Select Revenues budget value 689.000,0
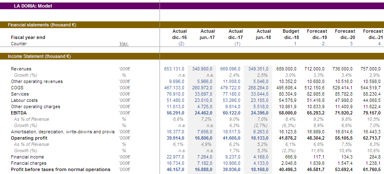Screen dimensions: 384x174 tap(286, 69)
